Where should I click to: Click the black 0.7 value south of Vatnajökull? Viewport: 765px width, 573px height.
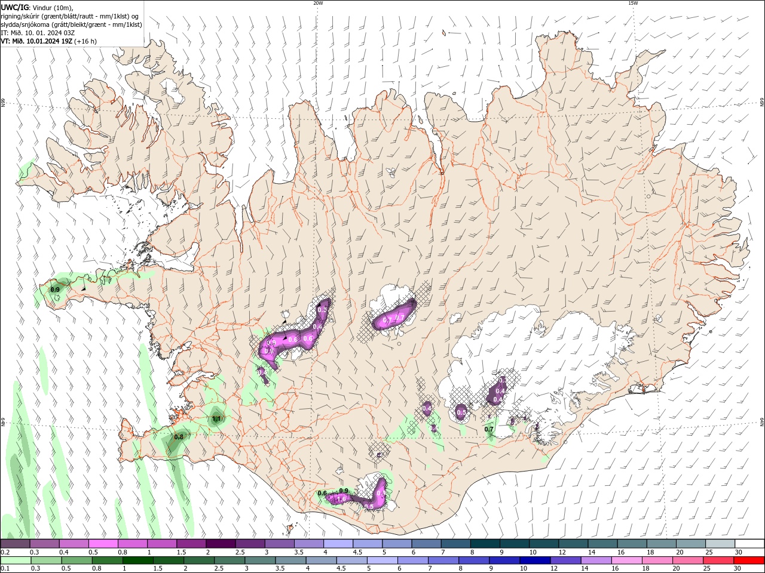489,429
